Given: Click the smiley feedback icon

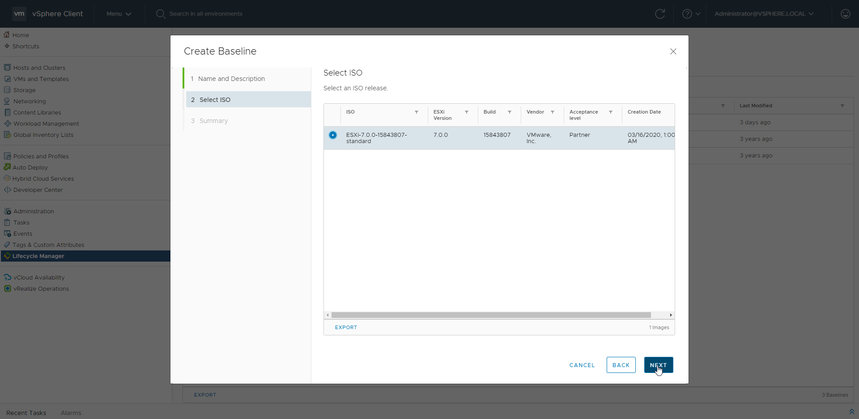Looking at the screenshot, I should coord(845,14).
